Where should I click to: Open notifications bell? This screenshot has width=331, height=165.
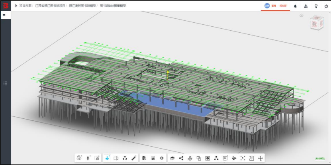(x=295, y=6)
